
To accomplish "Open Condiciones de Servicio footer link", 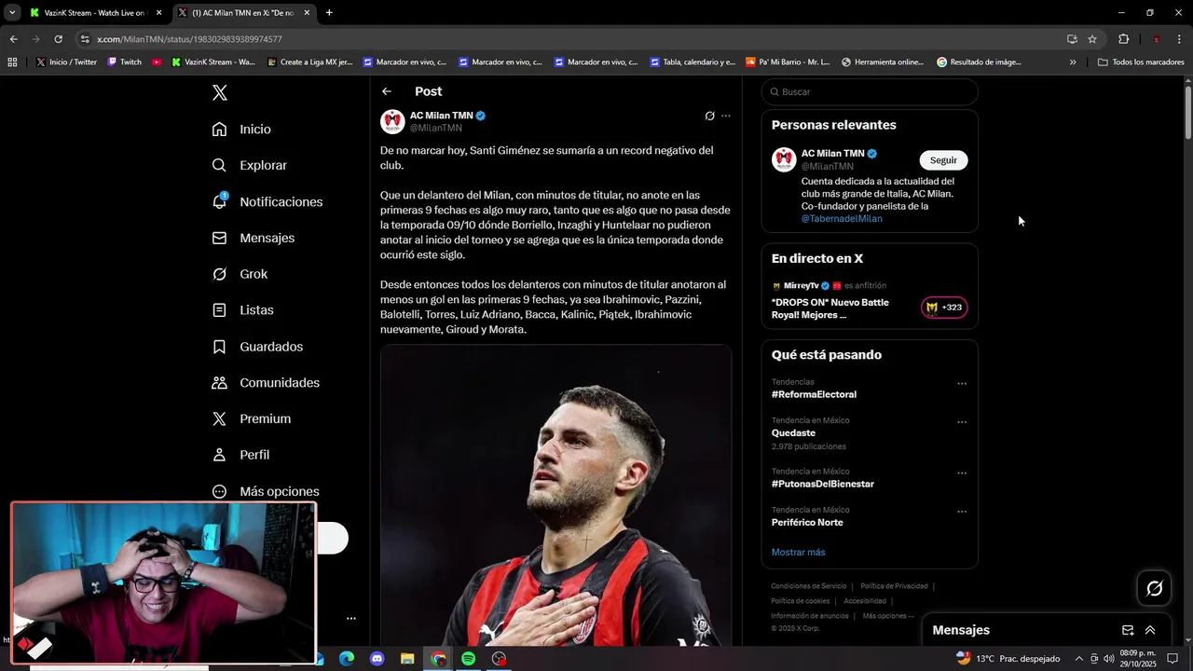I will (809, 586).
